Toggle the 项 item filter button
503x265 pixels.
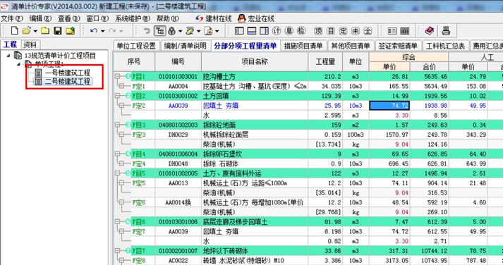click(318, 31)
